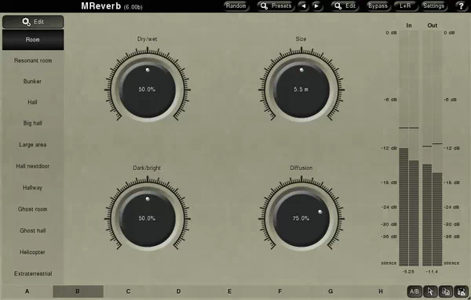Open the Settings menu
Screen dimensions: 471x300
tap(434, 6)
